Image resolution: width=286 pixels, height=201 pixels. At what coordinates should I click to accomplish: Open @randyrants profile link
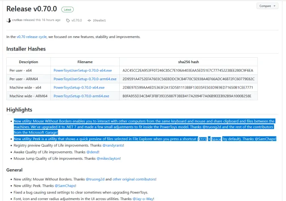[113, 145]
